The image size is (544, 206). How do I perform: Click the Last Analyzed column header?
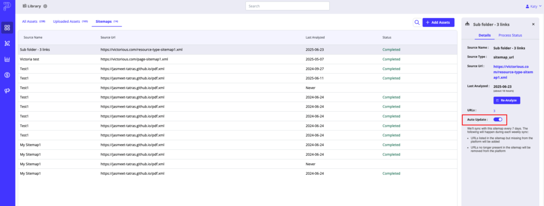coord(315,37)
